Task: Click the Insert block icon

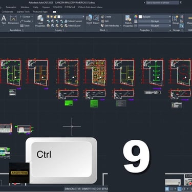Action: pyautogui.click(x=89, y=19)
